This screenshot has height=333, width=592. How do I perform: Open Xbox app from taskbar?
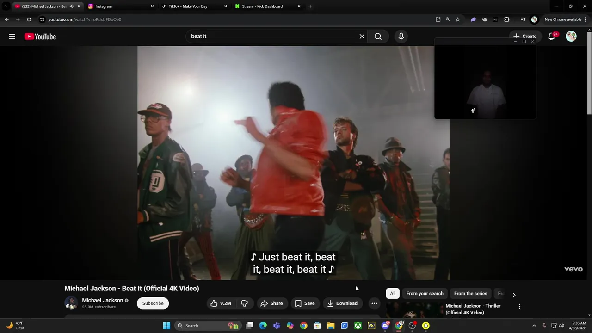point(358,326)
